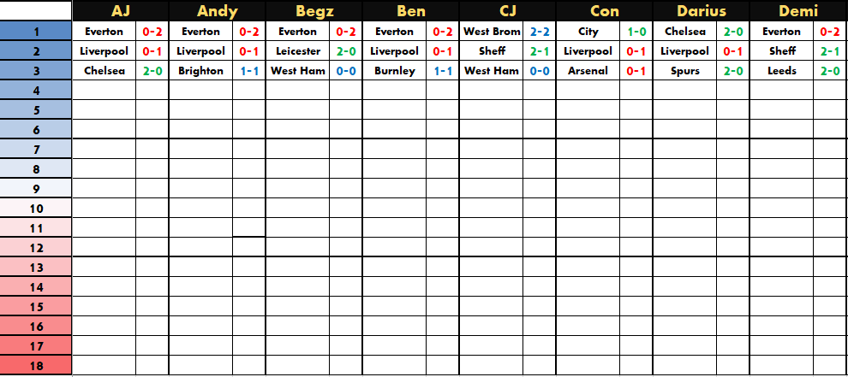Click the Demi column header

798,11
